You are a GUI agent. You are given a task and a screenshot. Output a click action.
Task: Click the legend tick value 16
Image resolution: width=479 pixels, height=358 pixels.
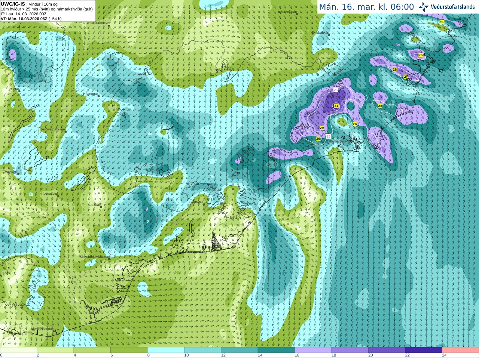pyautogui.click(x=297, y=355)
